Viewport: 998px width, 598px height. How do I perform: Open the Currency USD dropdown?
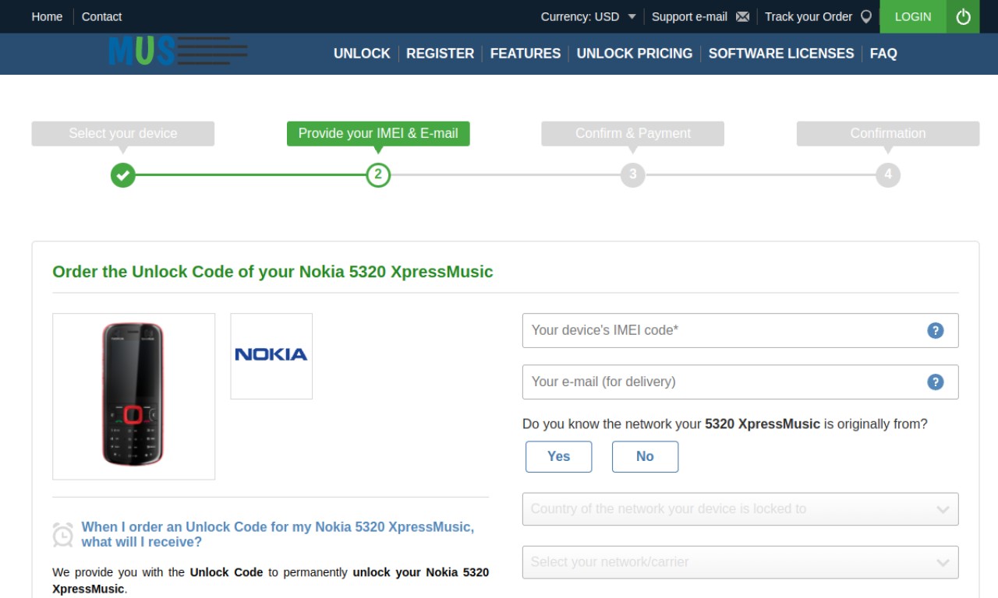(589, 16)
